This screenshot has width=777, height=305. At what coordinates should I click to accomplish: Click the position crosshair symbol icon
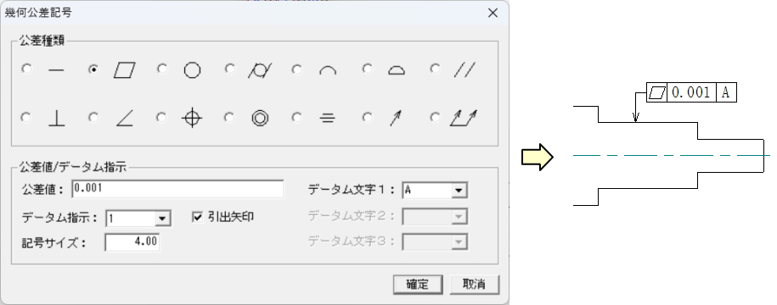192,119
